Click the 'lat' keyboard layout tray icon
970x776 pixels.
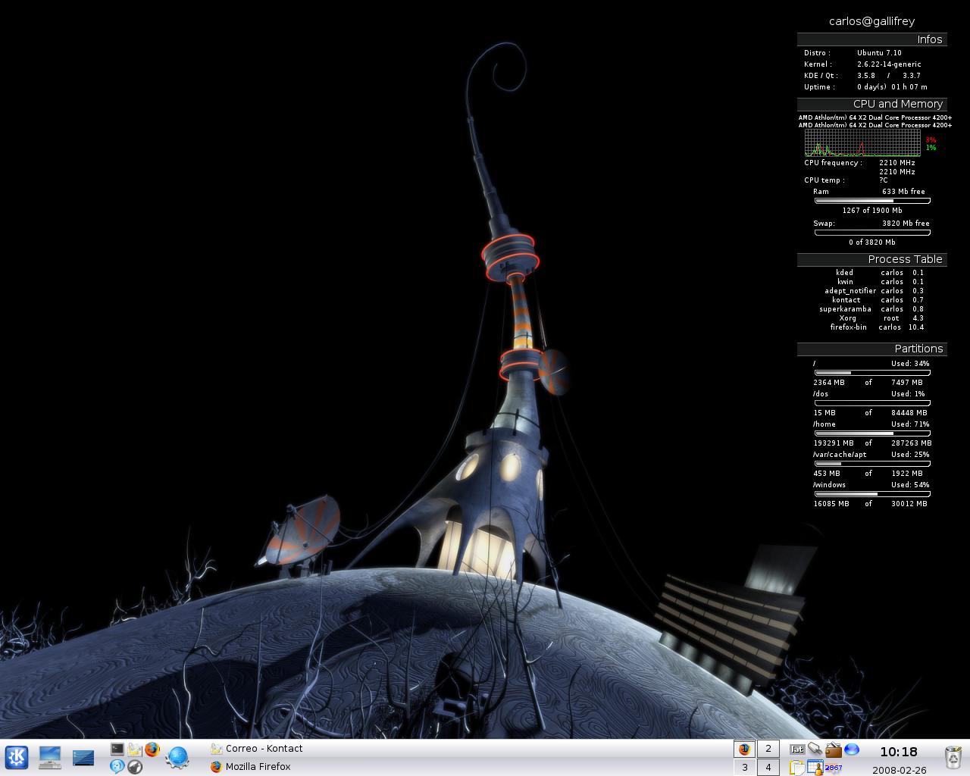797,749
